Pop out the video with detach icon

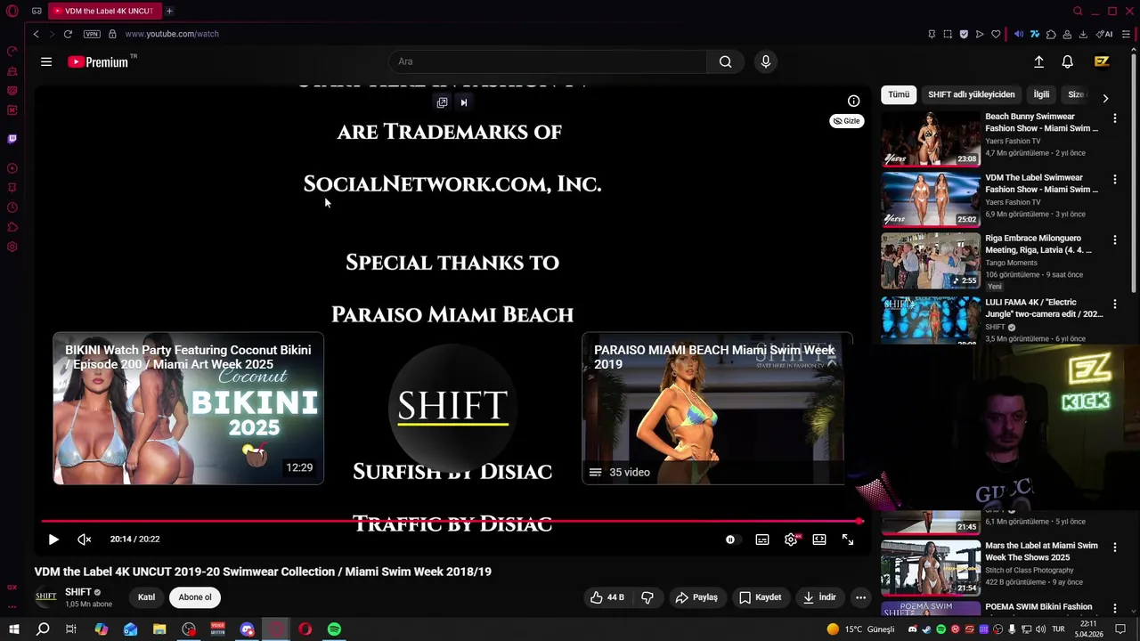pos(442,102)
